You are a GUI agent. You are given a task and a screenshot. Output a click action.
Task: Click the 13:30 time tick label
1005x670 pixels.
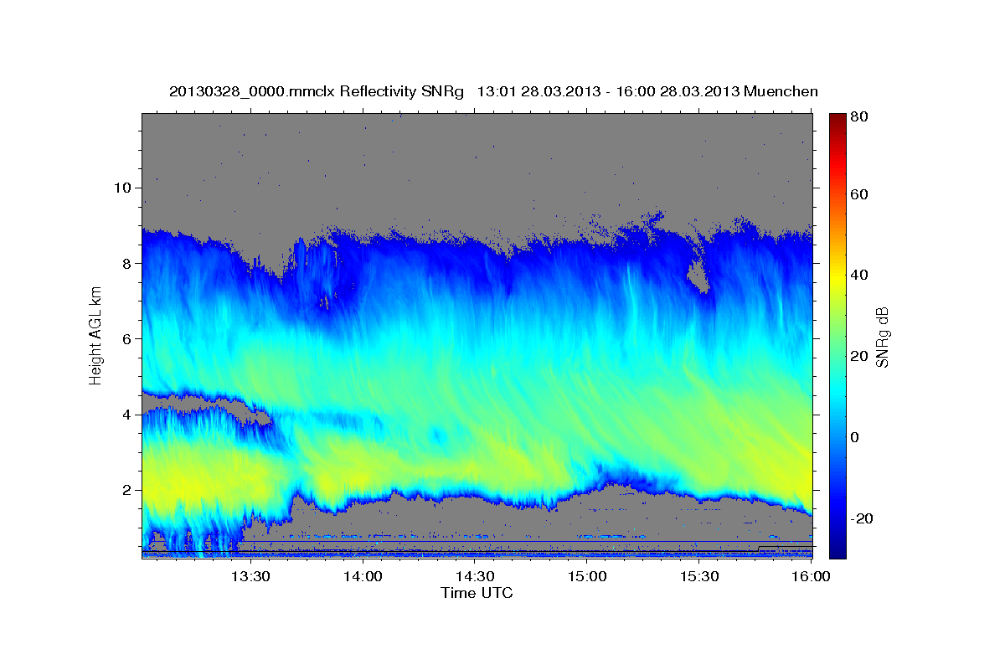pyautogui.click(x=250, y=576)
